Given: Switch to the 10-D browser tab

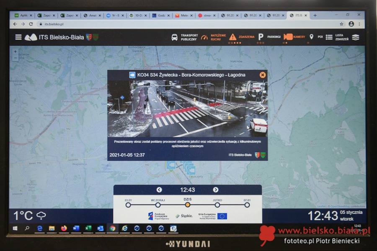Looking at the screenshot, I should point(138,15).
